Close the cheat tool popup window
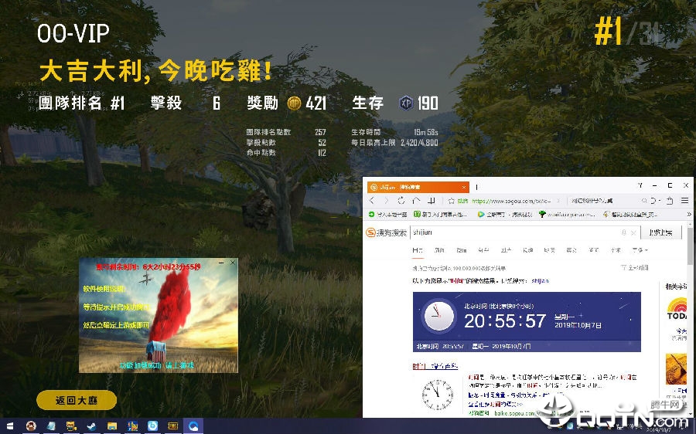Image resolution: width=696 pixels, height=434 pixels. [x=233, y=263]
